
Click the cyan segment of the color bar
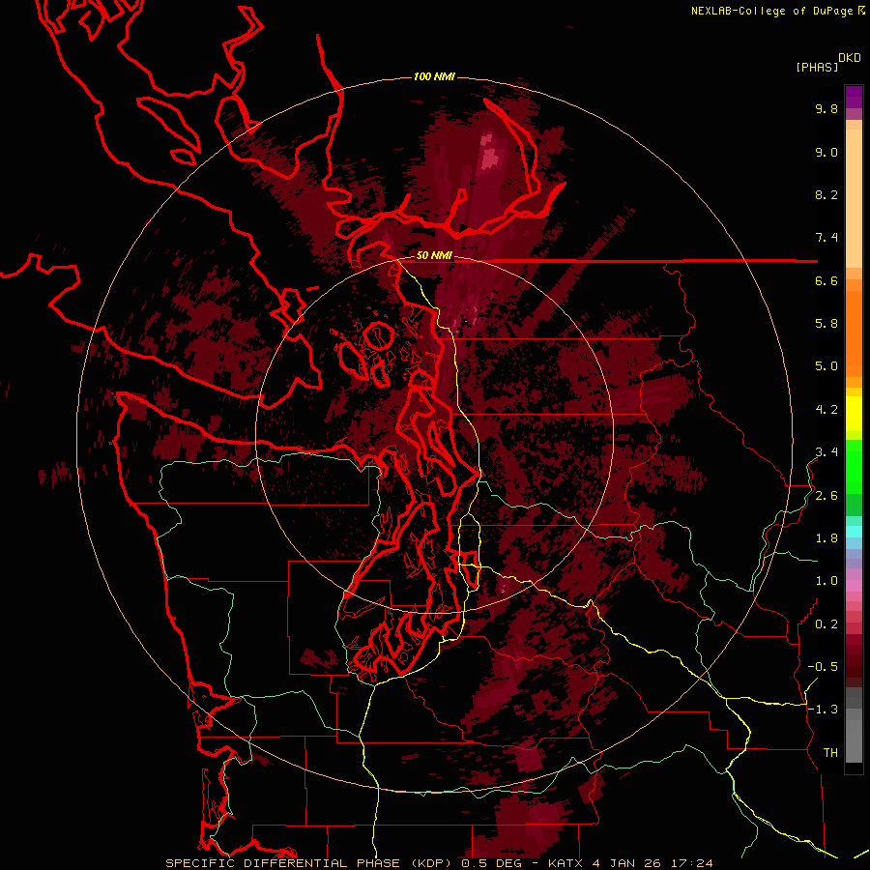tap(854, 532)
